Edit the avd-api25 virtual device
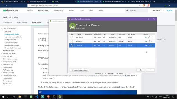 tap(149, 37)
